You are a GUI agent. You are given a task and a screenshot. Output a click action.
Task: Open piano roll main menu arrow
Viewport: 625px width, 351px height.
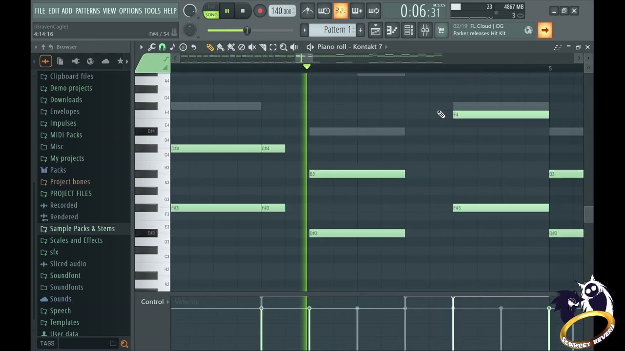pyautogui.click(x=141, y=47)
